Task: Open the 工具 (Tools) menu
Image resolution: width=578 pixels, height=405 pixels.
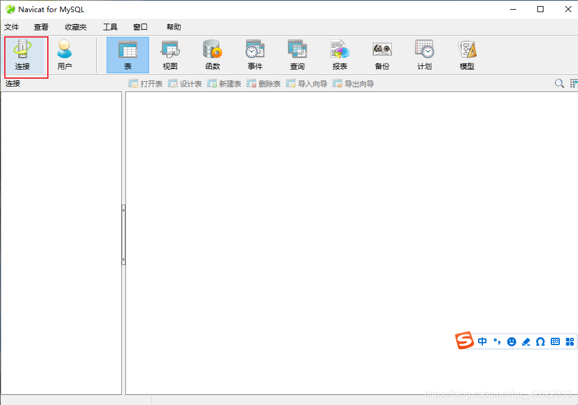Action: click(110, 27)
